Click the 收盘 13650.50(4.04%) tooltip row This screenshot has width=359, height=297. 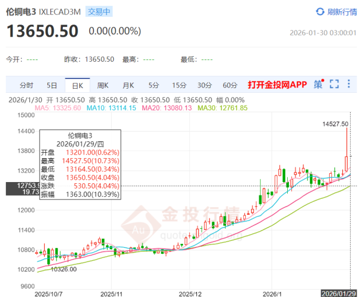[80, 178]
